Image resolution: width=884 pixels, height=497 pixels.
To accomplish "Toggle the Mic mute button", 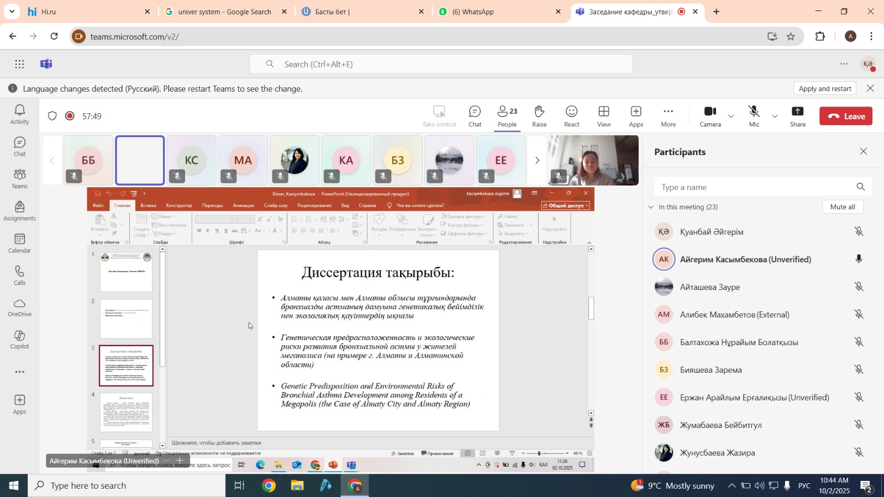I will (x=754, y=116).
